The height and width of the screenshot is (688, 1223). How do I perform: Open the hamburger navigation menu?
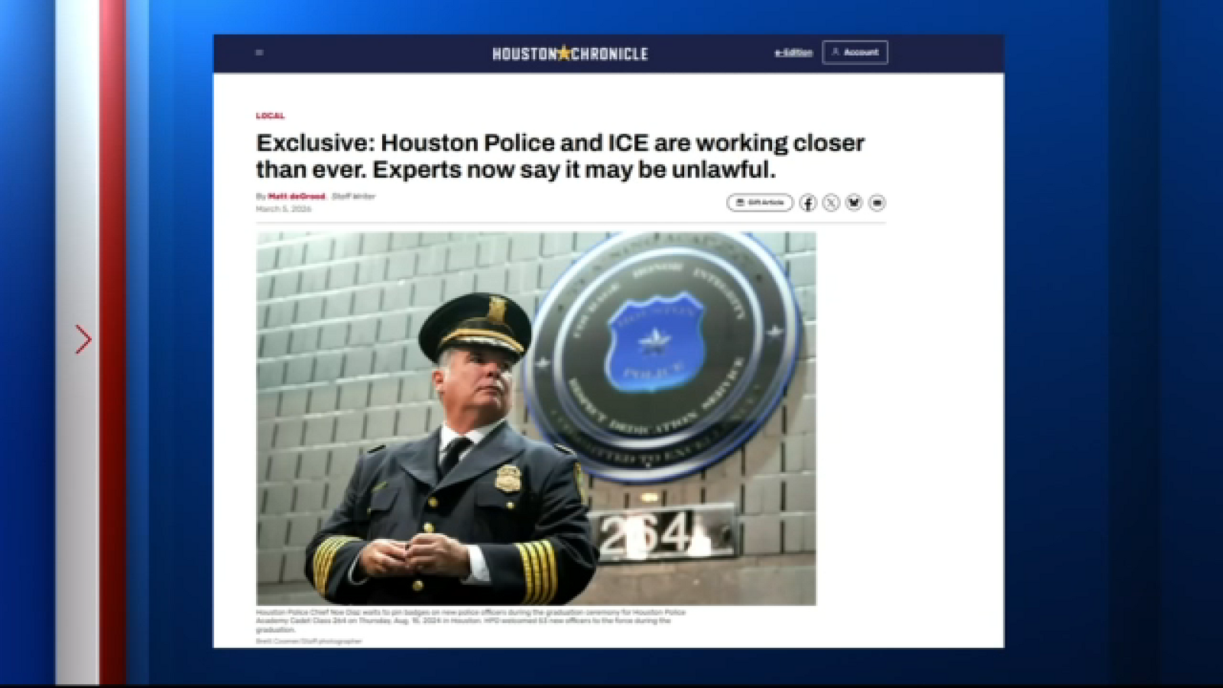click(x=258, y=53)
